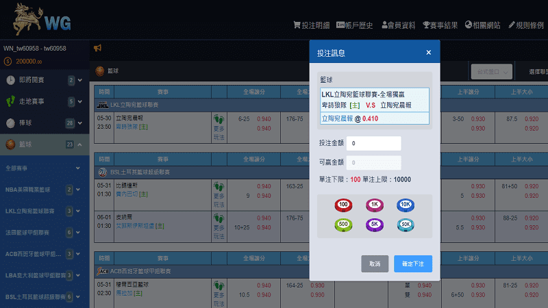
Task: Confirm bet with 確定下注 button
Action: 413,264
